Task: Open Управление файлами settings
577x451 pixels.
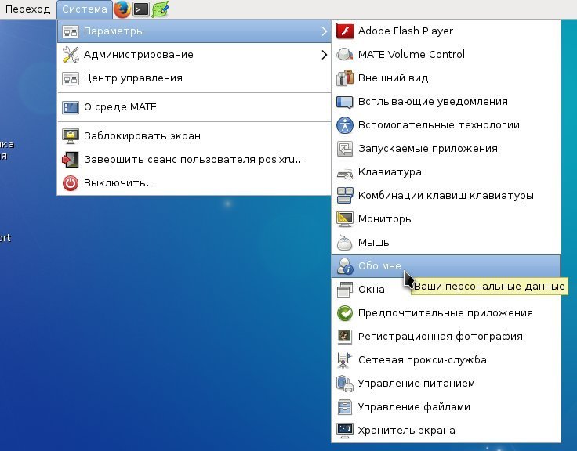Action: click(x=446, y=407)
